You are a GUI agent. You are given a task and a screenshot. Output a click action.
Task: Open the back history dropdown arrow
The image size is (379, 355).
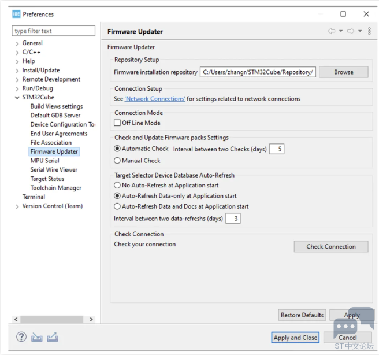click(x=341, y=31)
